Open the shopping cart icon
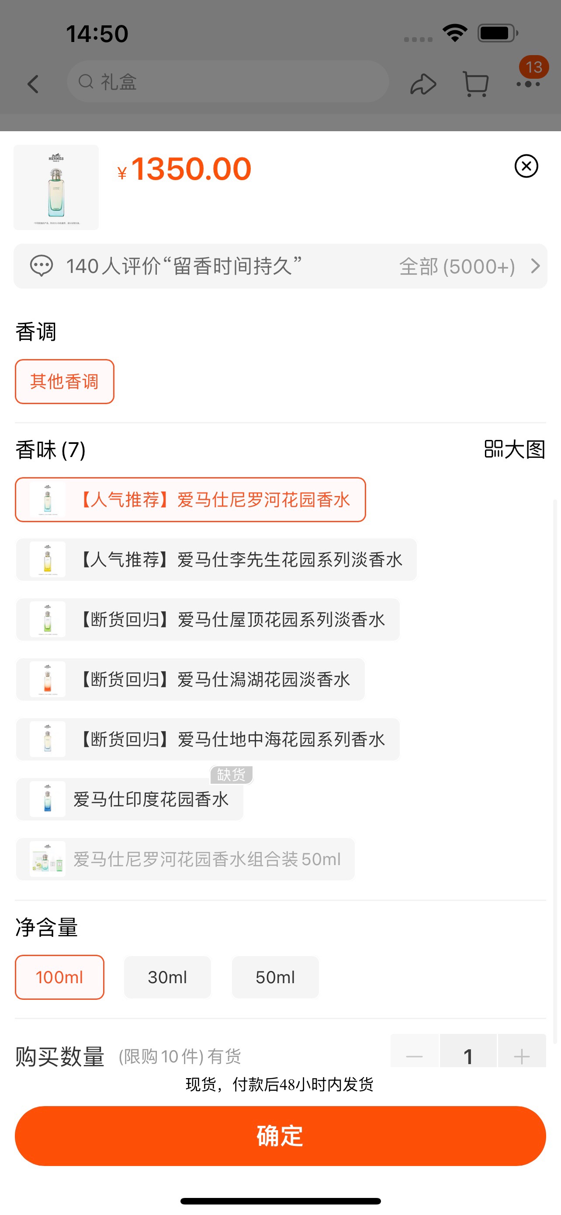The height and width of the screenshot is (1215, 561). [476, 84]
